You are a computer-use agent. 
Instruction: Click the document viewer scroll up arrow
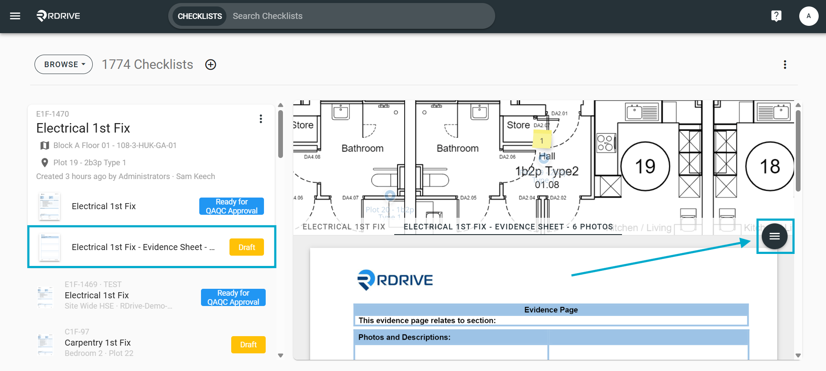click(798, 105)
